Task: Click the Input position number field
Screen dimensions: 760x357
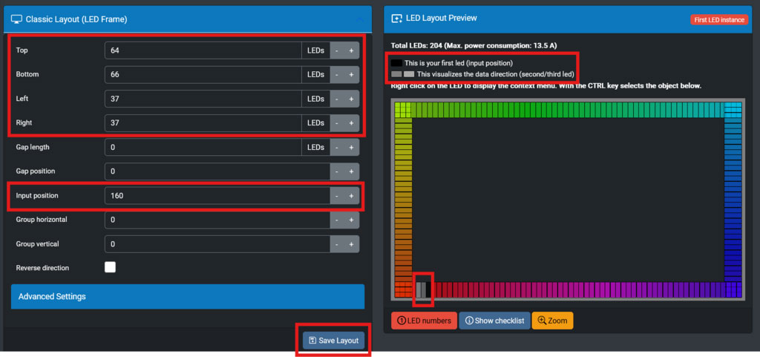Action: pyautogui.click(x=217, y=196)
